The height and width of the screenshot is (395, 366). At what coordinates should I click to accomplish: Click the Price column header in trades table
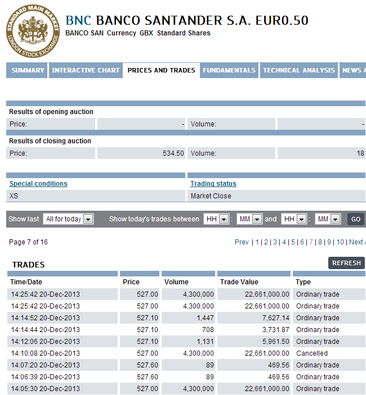click(x=131, y=282)
